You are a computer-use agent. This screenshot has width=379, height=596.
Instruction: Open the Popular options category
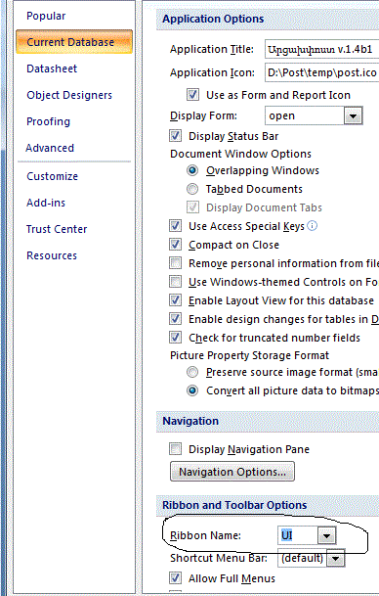[x=46, y=16]
